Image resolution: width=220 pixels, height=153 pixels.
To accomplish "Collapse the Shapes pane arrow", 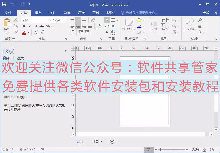I will [x=66, y=50].
